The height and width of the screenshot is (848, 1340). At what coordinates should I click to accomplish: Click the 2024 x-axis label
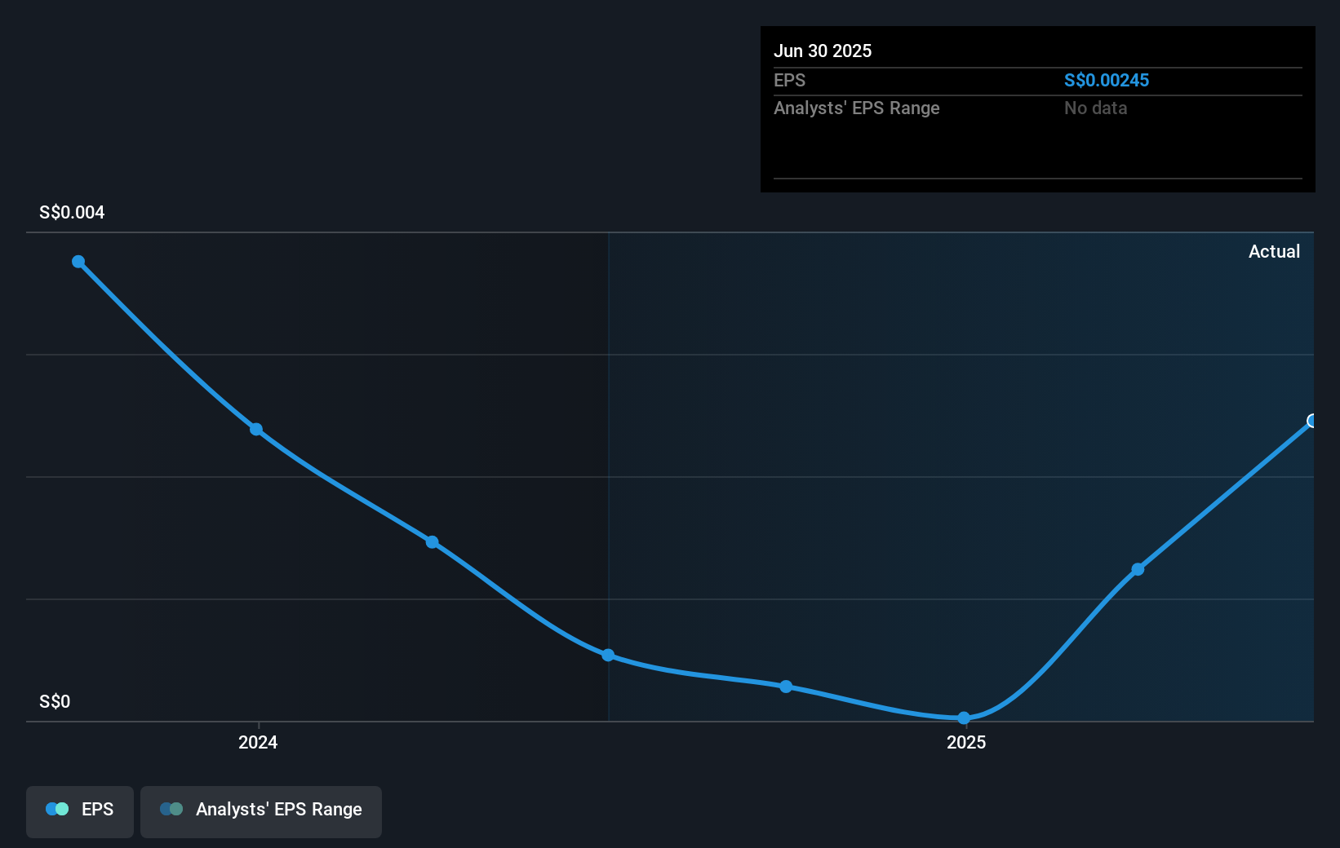[x=258, y=742]
